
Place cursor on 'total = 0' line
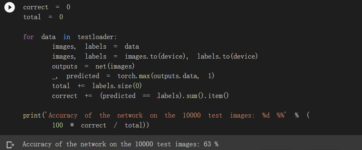click(43, 17)
